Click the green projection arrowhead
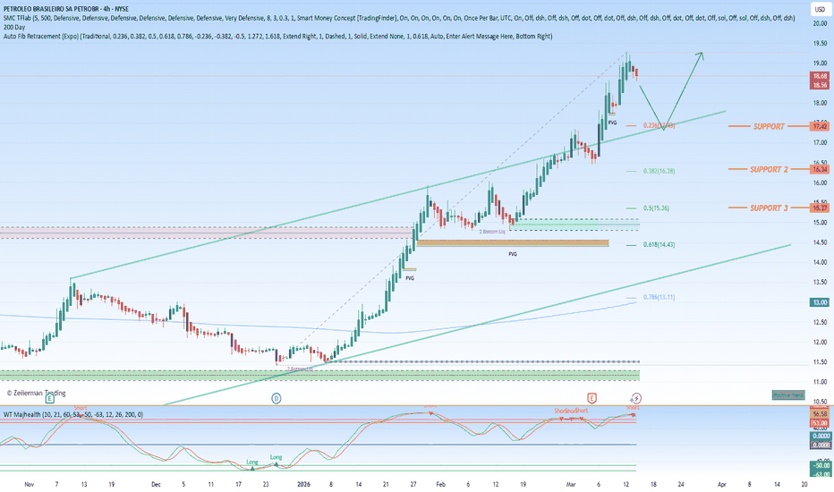Viewport: 834px width, 492px height. (700, 55)
